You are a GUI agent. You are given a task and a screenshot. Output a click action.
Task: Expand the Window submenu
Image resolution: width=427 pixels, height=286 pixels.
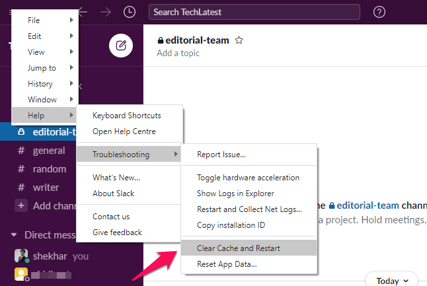tap(45, 99)
